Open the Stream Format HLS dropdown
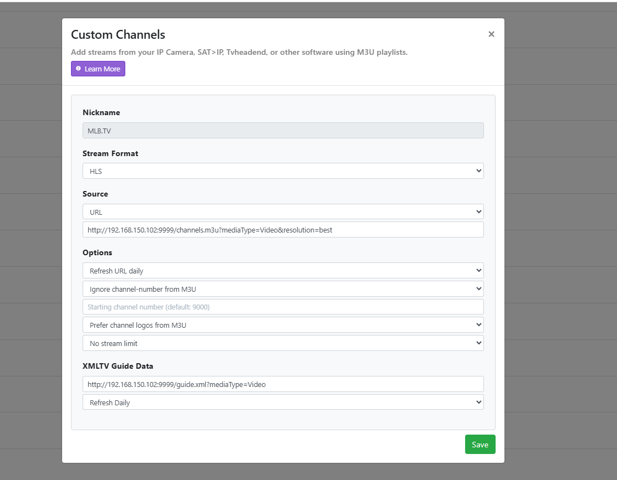Image resolution: width=617 pixels, height=480 pixels. 283,171
